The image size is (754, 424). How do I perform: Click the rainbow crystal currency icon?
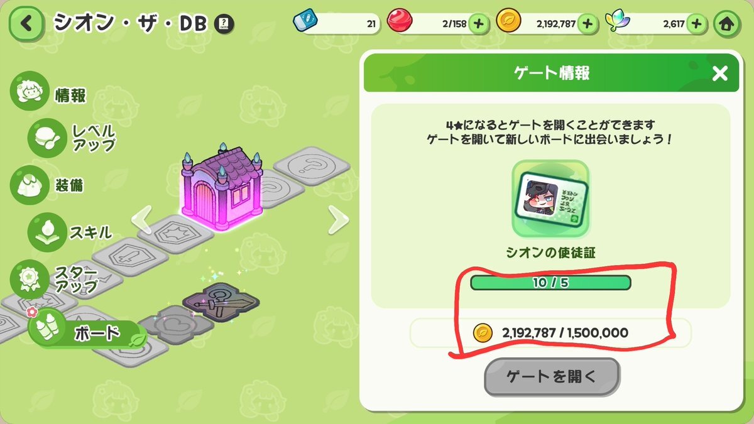click(618, 23)
